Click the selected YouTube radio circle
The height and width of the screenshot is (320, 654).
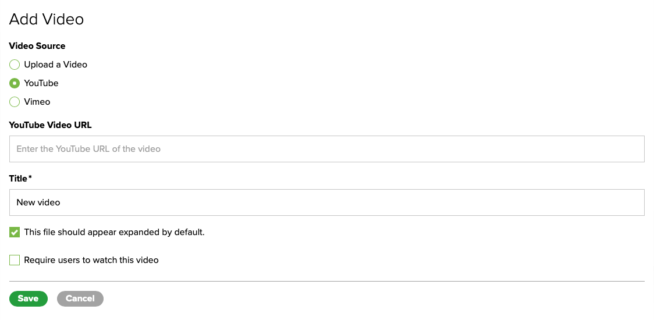15,83
